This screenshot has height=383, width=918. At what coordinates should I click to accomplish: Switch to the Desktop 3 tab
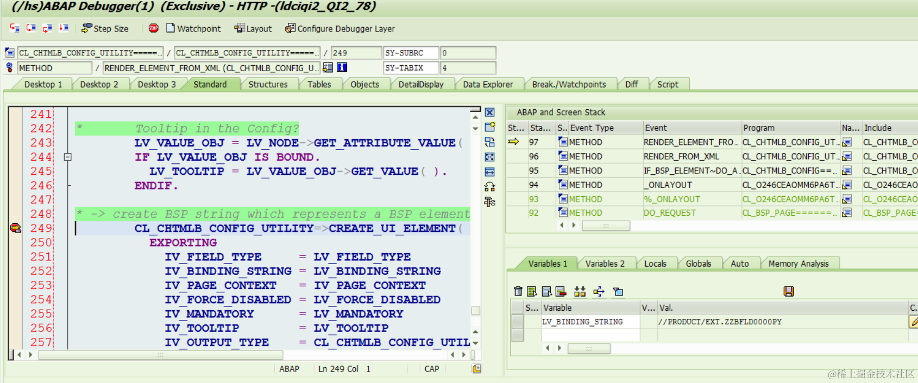click(x=156, y=84)
